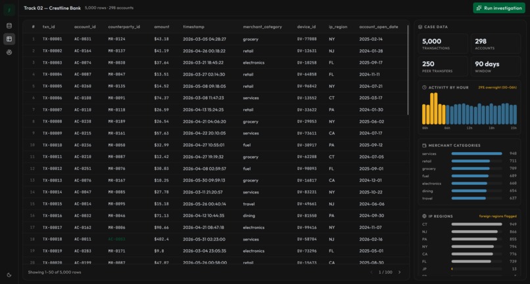
Task: Click the table's vertical scrollbar
Action: [x=408, y=70]
